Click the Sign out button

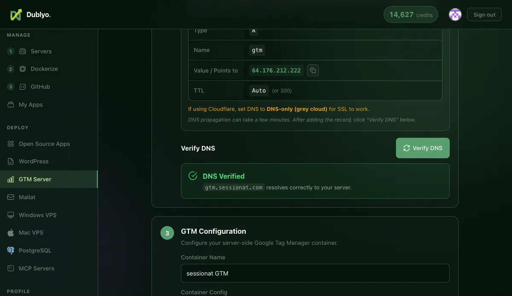[x=484, y=15]
